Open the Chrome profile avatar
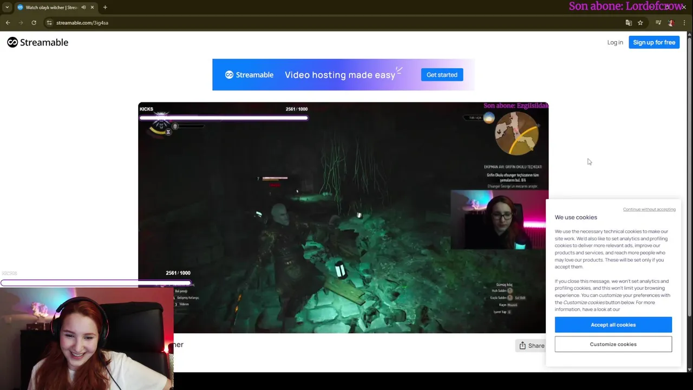Image resolution: width=693 pixels, height=390 pixels. [x=671, y=23]
